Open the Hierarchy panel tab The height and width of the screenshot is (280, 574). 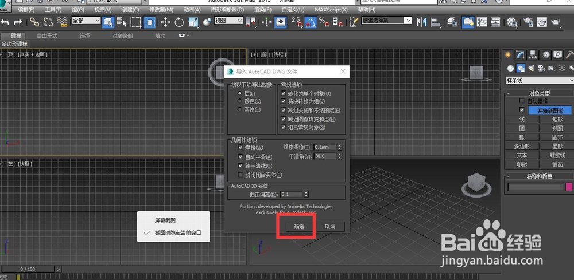533,55
